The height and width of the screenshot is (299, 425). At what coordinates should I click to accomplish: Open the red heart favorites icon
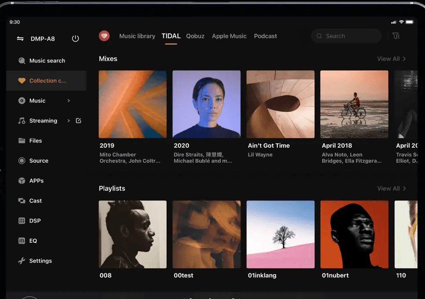coord(104,36)
